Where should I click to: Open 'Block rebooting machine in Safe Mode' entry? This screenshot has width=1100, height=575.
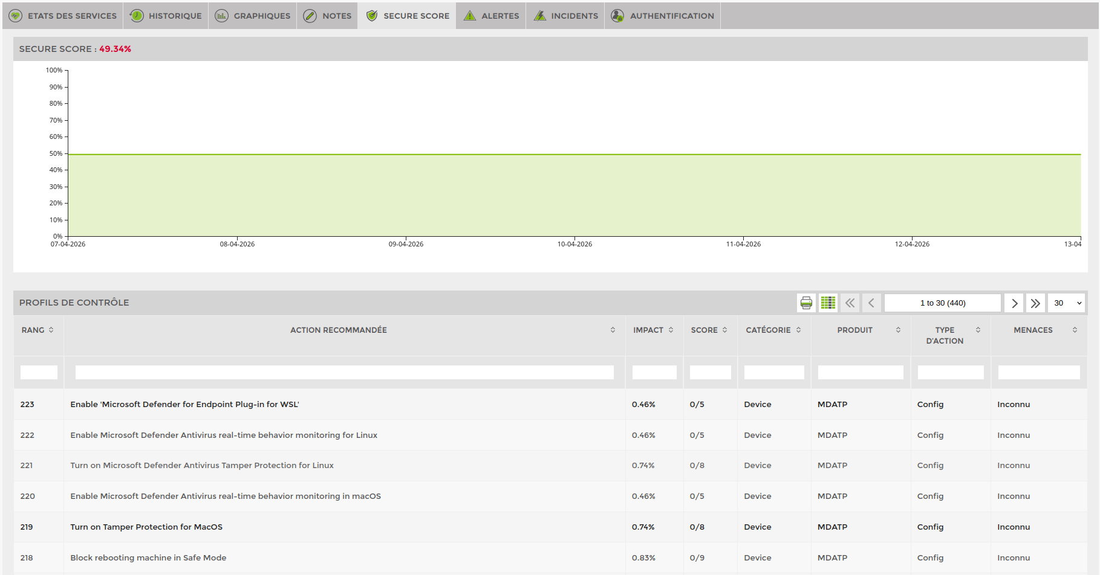click(x=148, y=558)
